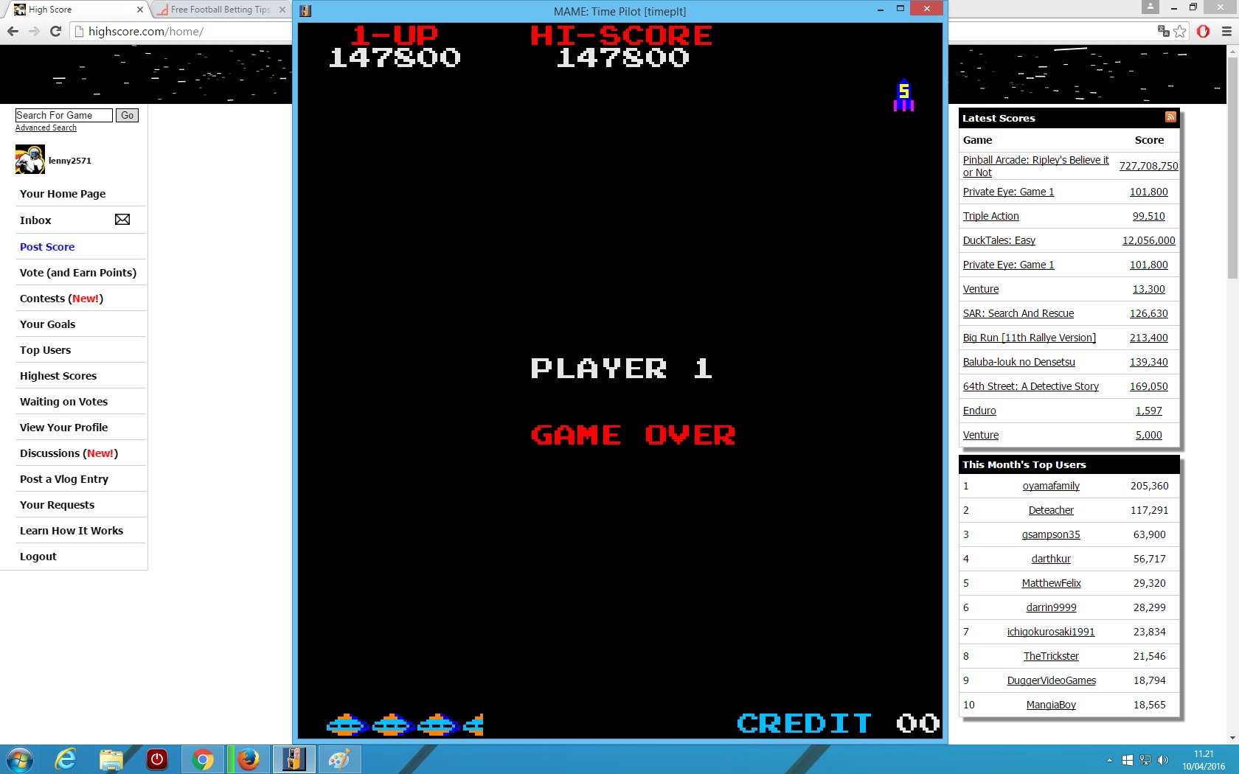Switch to the Free Football Betting Tips tab
Screen dimensions: 1239x774
tap(220, 10)
